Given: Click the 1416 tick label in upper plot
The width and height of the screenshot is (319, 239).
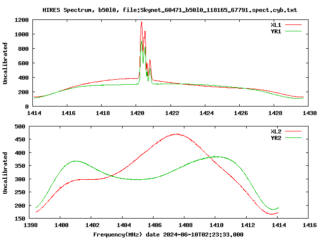Looking at the screenshot, I should tap(68, 113).
